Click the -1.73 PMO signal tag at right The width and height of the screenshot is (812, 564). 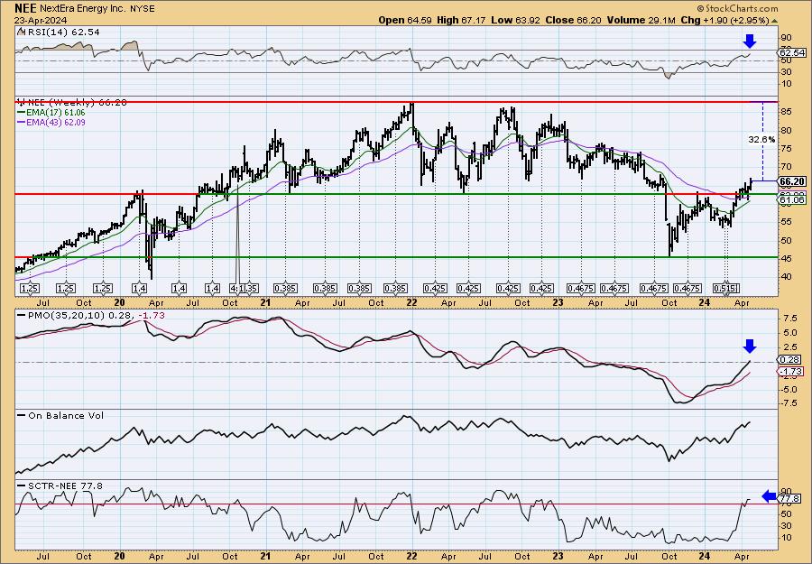[792, 372]
